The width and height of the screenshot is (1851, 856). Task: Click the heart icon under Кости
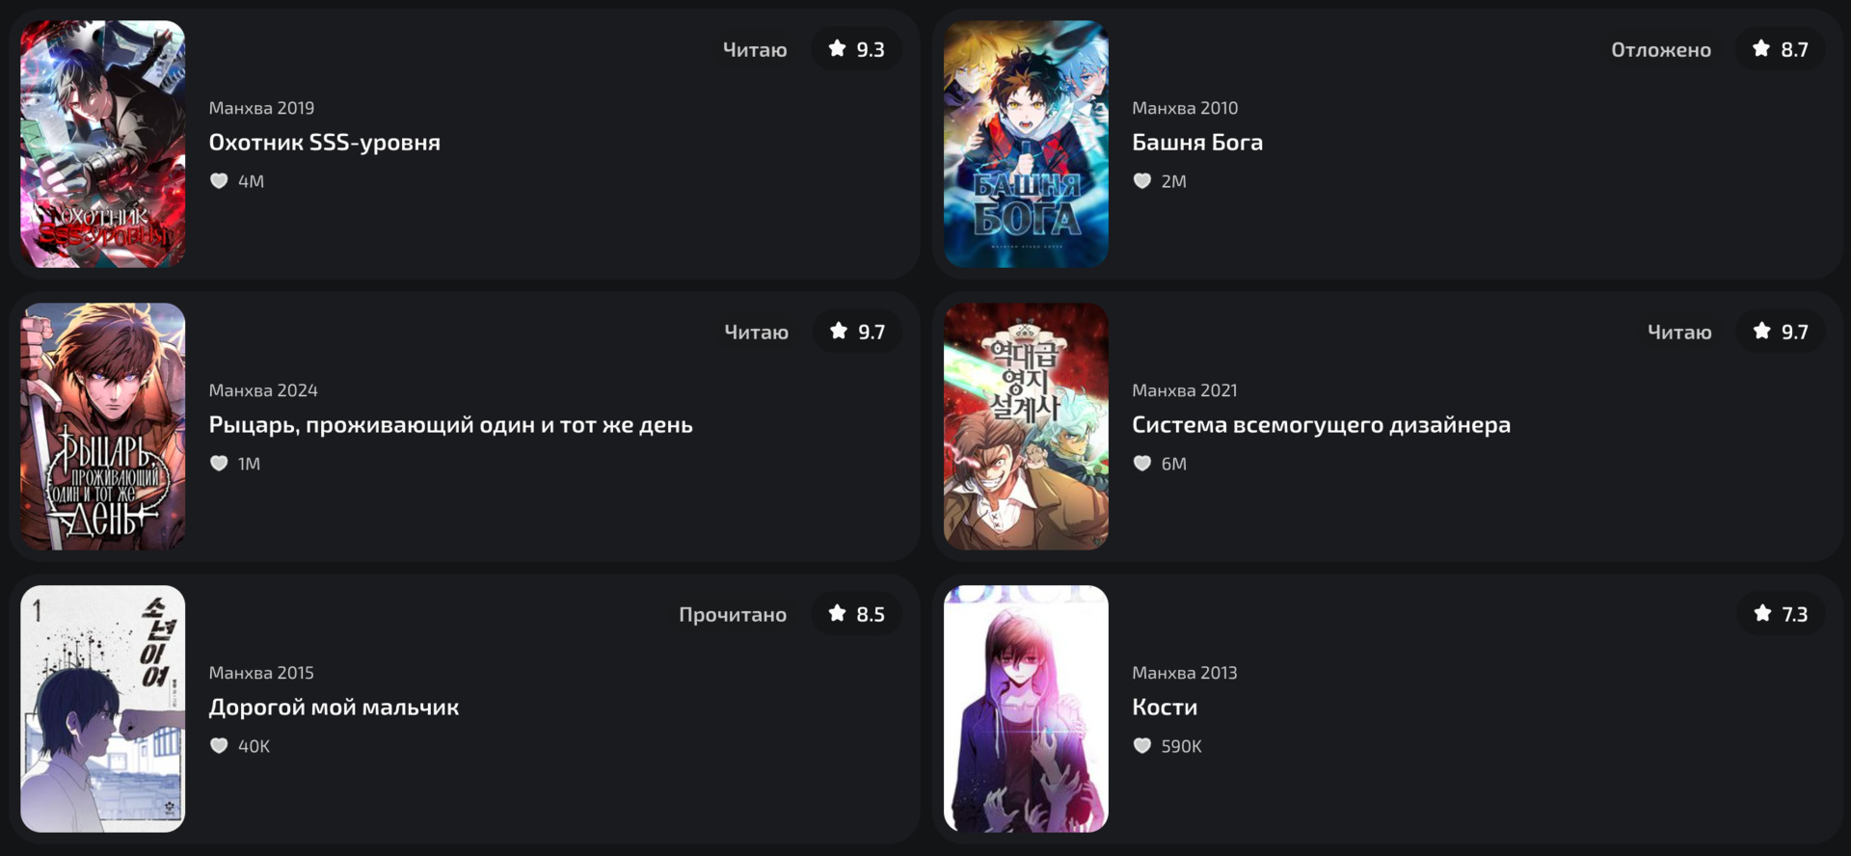pyautogui.click(x=1142, y=746)
